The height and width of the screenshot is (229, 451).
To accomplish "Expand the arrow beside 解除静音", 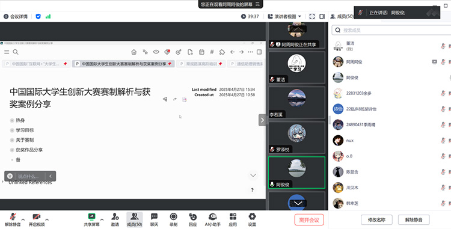I will (23, 220).
